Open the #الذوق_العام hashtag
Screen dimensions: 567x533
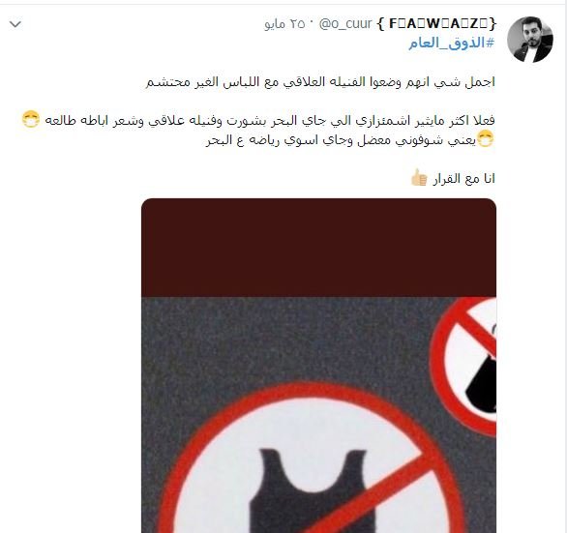[451, 43]
